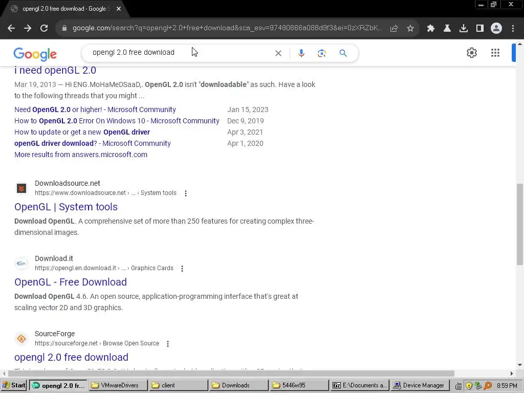Open options menu for Download.it result
The image size is (524, 393).
[182, 268]
